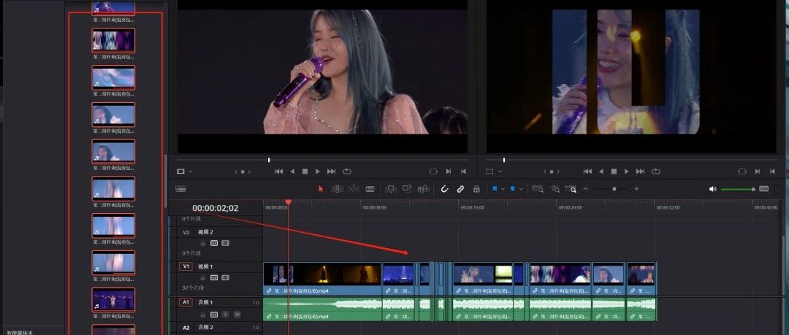789x335 pixels.
Task: Go to last frame in timeline viewer
Action: pyautogui.click(x=640, y=172)
